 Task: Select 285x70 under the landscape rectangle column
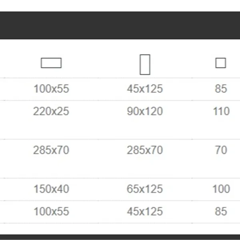(51, 150)
